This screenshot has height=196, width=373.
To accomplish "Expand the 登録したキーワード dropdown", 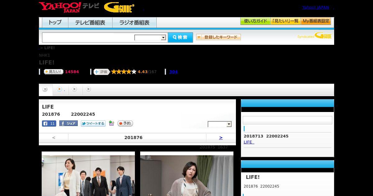I will (219, 37).
